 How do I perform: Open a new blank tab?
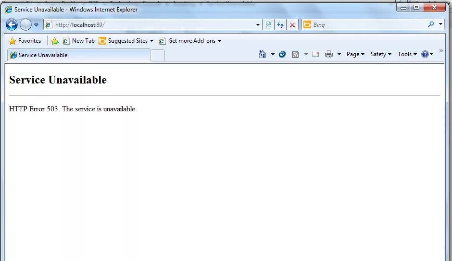(x=158, y=55)
